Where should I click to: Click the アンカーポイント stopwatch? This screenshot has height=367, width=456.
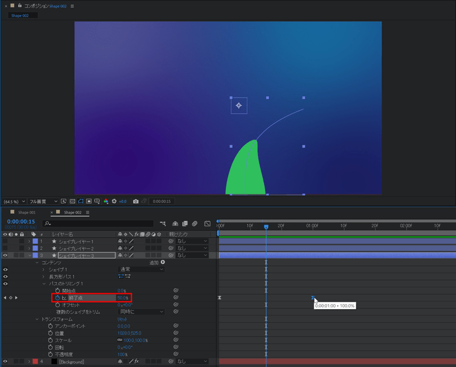(x=50, y=326)
